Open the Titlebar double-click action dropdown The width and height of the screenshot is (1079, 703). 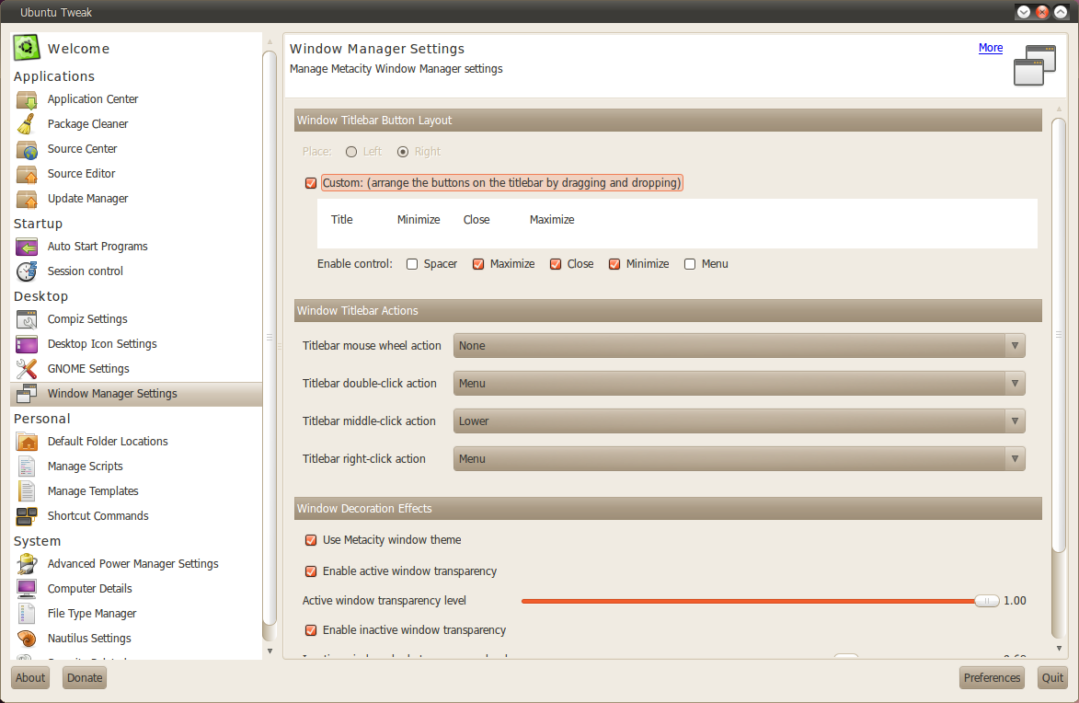point(739,384)
